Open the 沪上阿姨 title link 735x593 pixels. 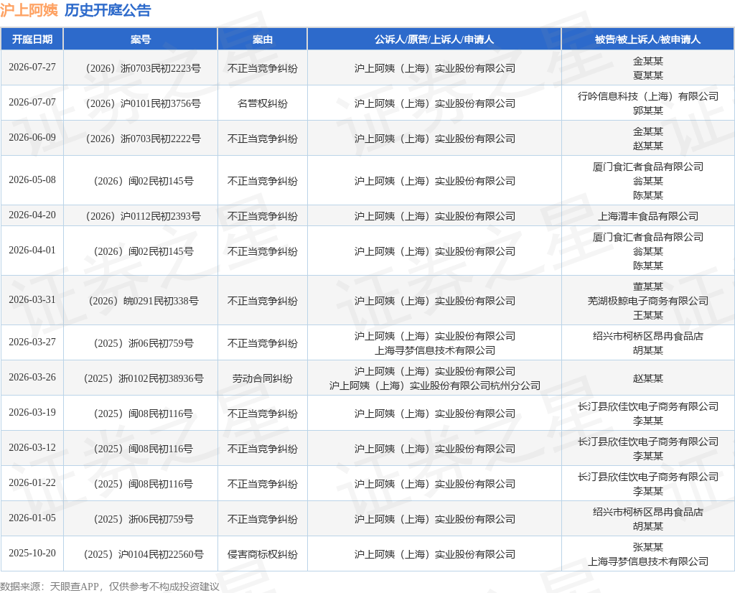[x=29, y=10]
